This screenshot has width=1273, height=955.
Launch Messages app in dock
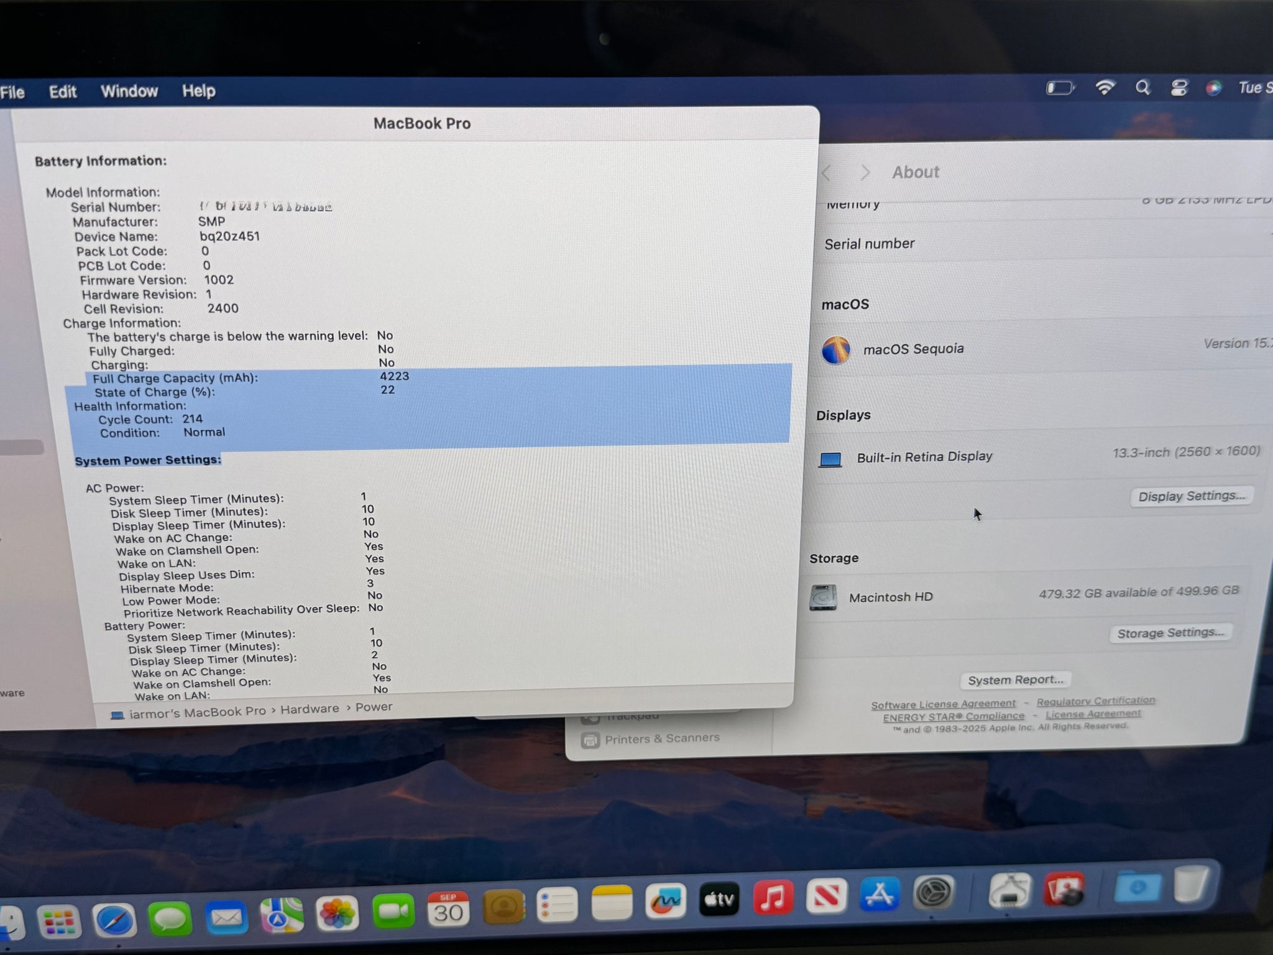click(169, 918)
